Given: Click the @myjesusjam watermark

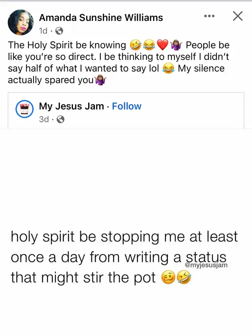Looking at the screenshot, I should click(206, 265).
